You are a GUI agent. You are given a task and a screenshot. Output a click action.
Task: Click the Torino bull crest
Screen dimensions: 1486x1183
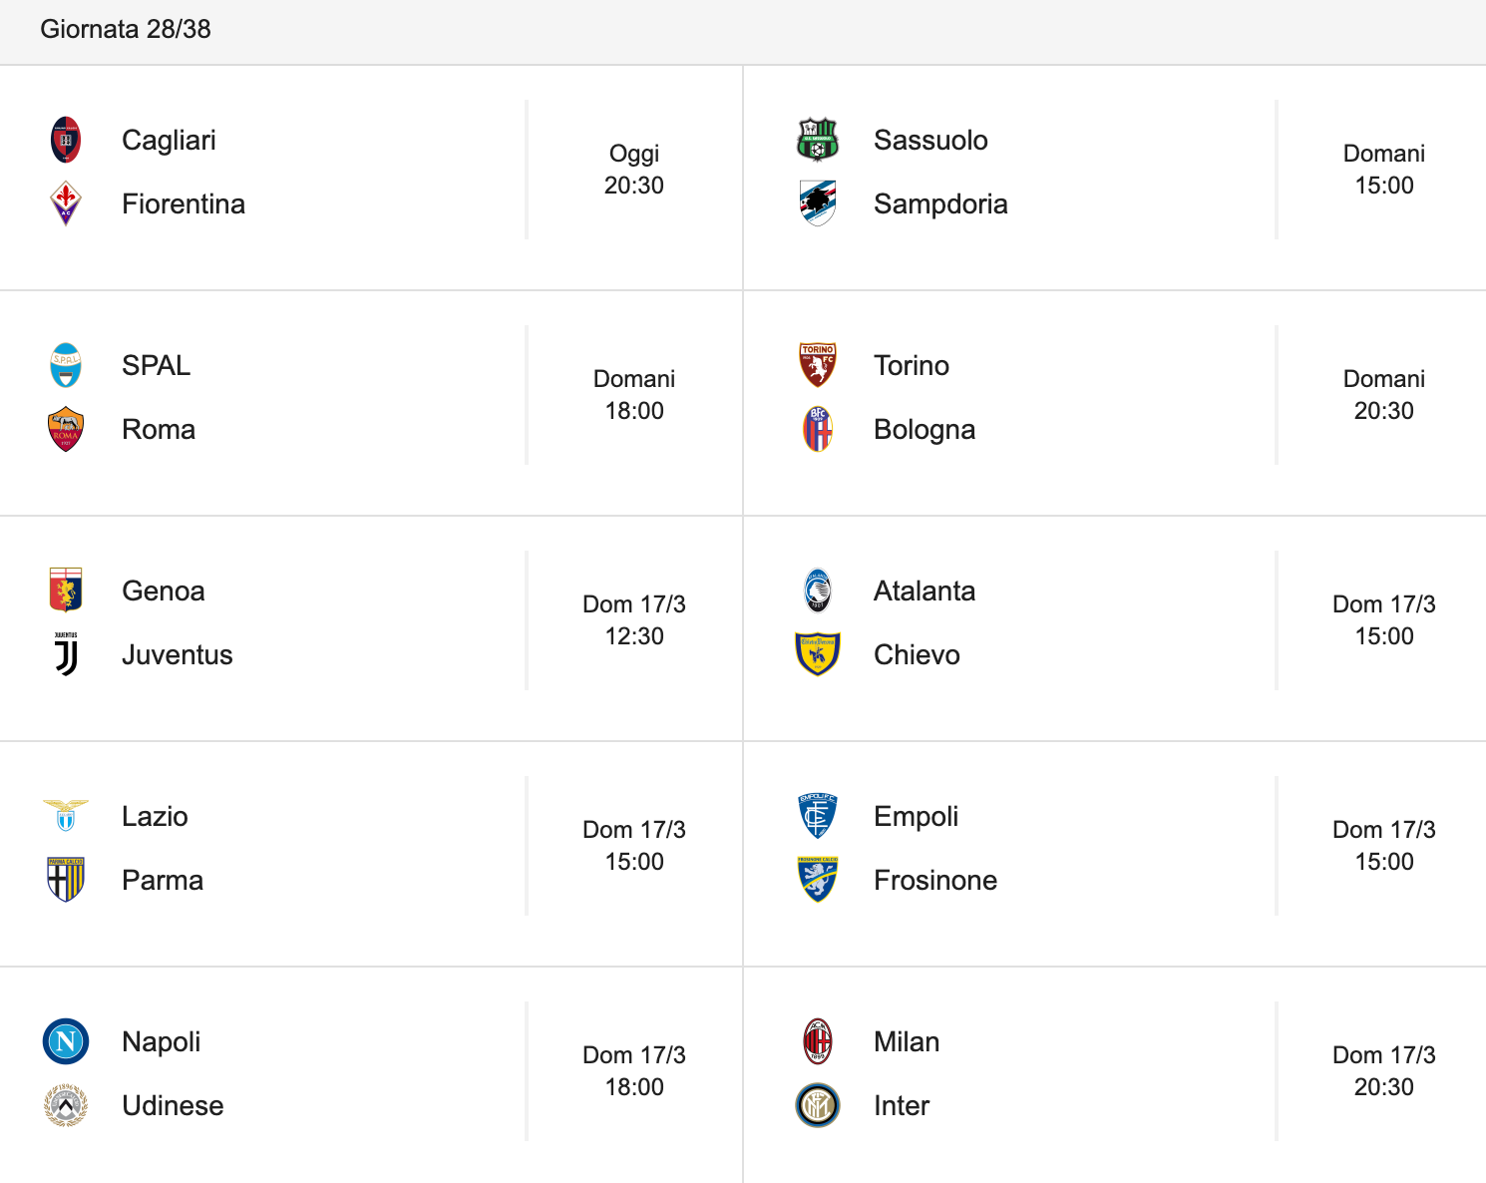click(x=818, y=365)
